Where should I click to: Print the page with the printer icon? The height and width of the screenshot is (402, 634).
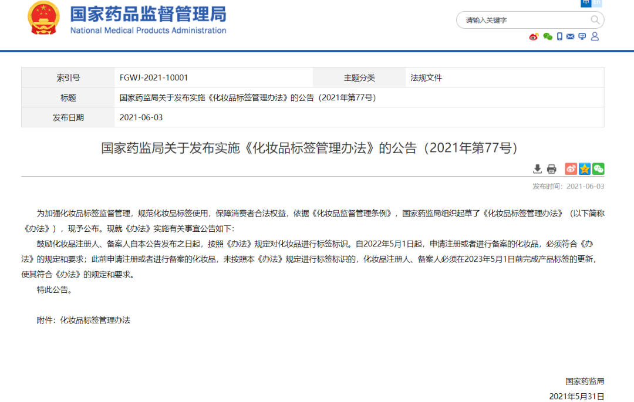[x=551, y=169]
